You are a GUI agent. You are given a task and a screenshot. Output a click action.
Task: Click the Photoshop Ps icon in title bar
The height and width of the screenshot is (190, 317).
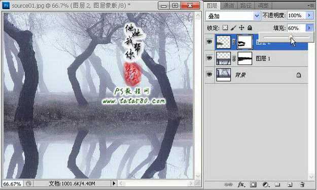[6, 6]
